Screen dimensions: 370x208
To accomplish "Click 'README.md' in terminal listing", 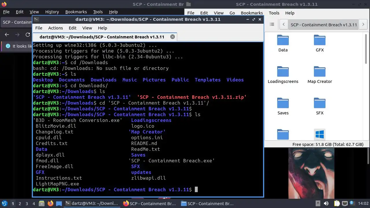I will pyautogui.click(x=144, y=143).
